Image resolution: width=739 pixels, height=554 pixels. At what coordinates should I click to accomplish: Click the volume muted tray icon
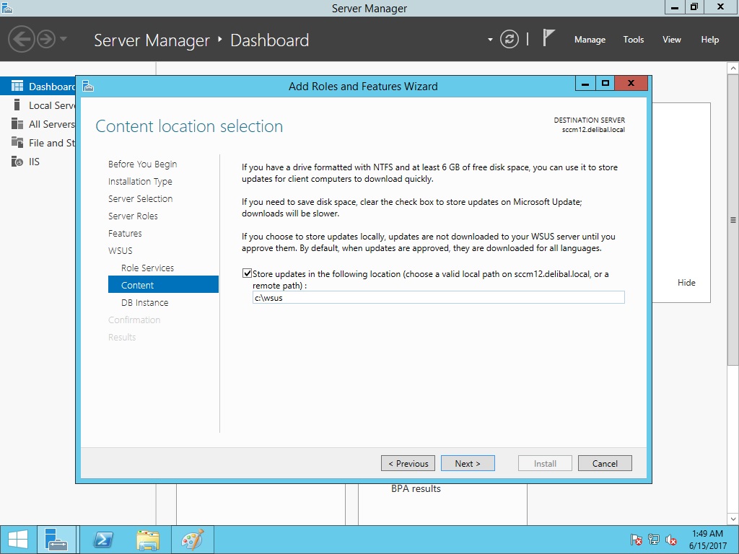671,540
